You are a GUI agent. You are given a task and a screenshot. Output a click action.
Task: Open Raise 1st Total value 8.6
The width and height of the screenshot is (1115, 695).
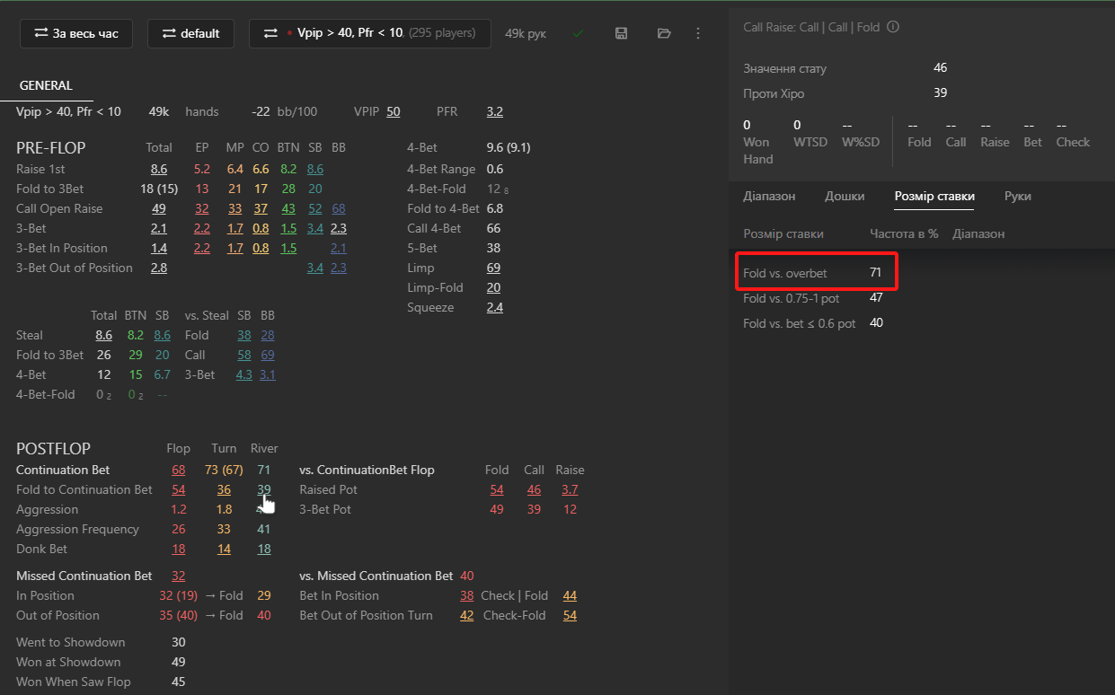tap(159, 169)
